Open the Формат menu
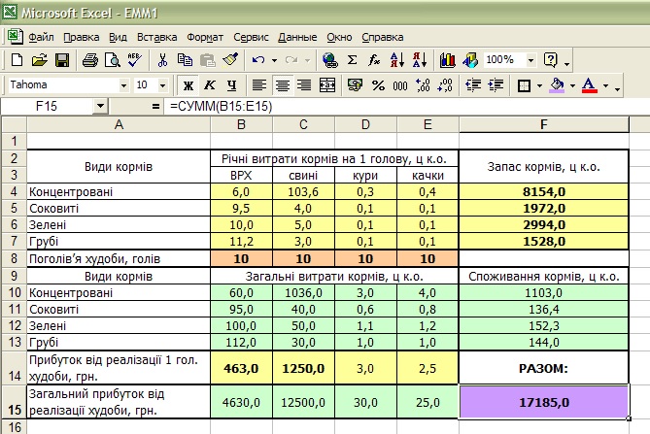Screen dimensions: 650x434 (204, 37)
